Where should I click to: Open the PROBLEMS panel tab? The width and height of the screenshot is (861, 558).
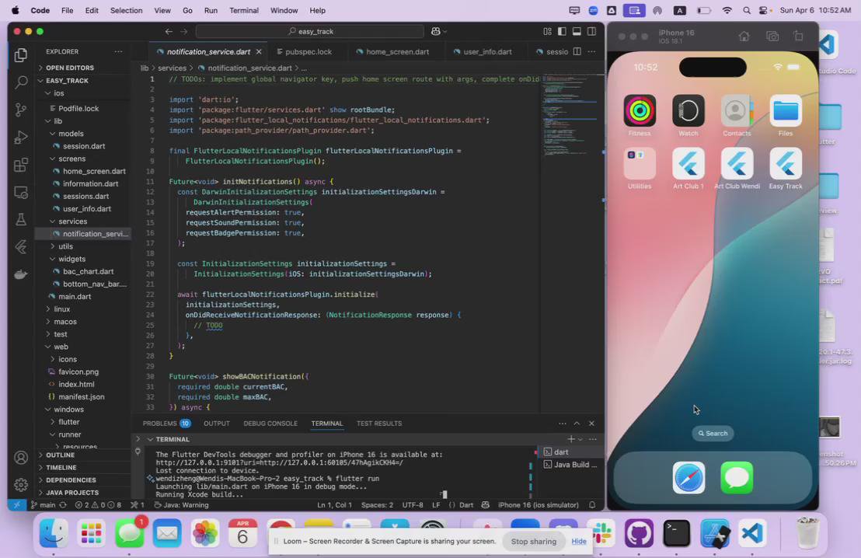pos(166,424)
